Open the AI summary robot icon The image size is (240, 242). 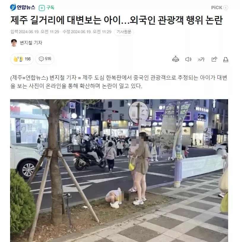176,59
